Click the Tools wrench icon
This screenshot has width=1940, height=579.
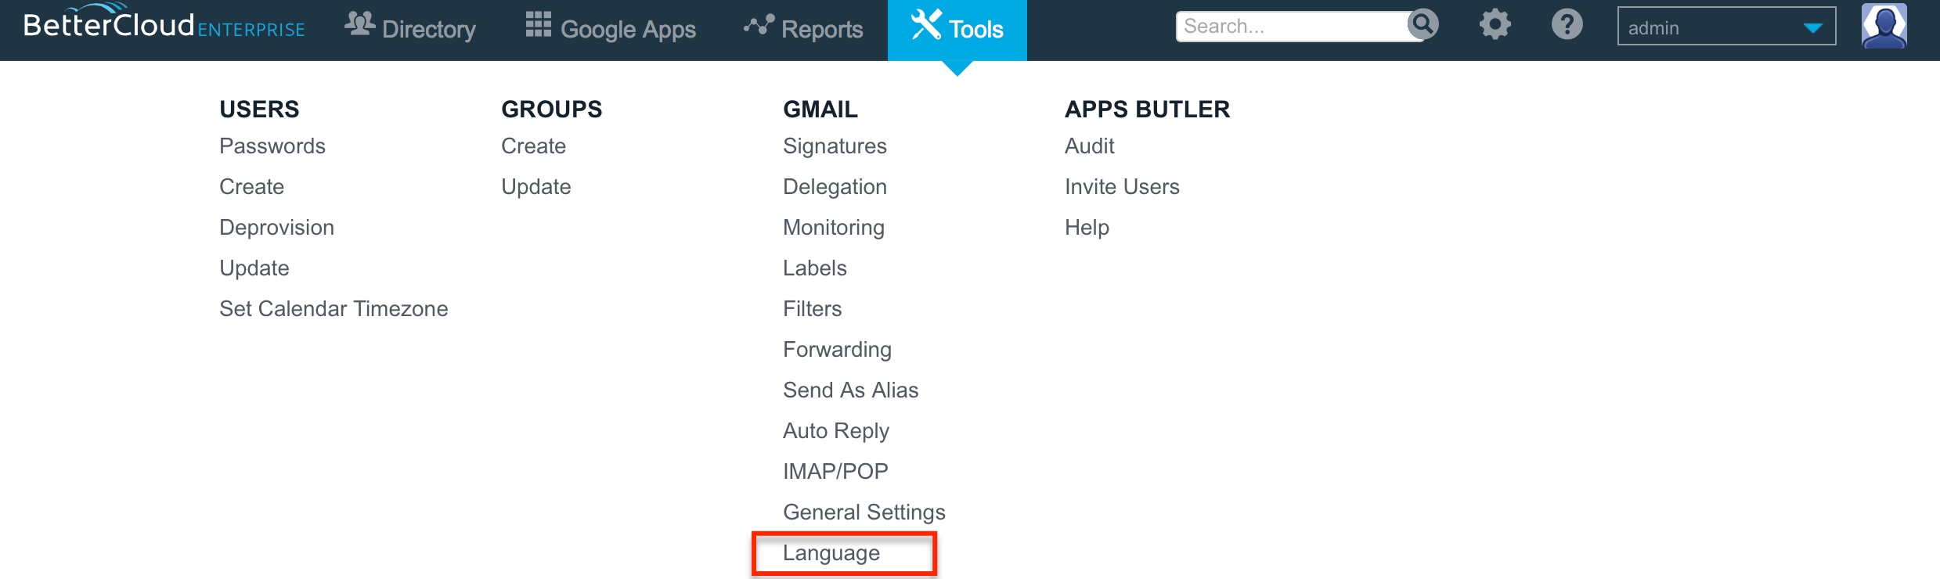[x=925, y=24]
